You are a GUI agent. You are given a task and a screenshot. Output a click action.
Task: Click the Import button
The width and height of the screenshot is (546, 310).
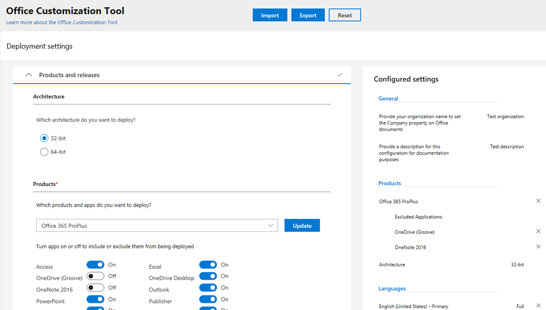click(x=270, y=15)
